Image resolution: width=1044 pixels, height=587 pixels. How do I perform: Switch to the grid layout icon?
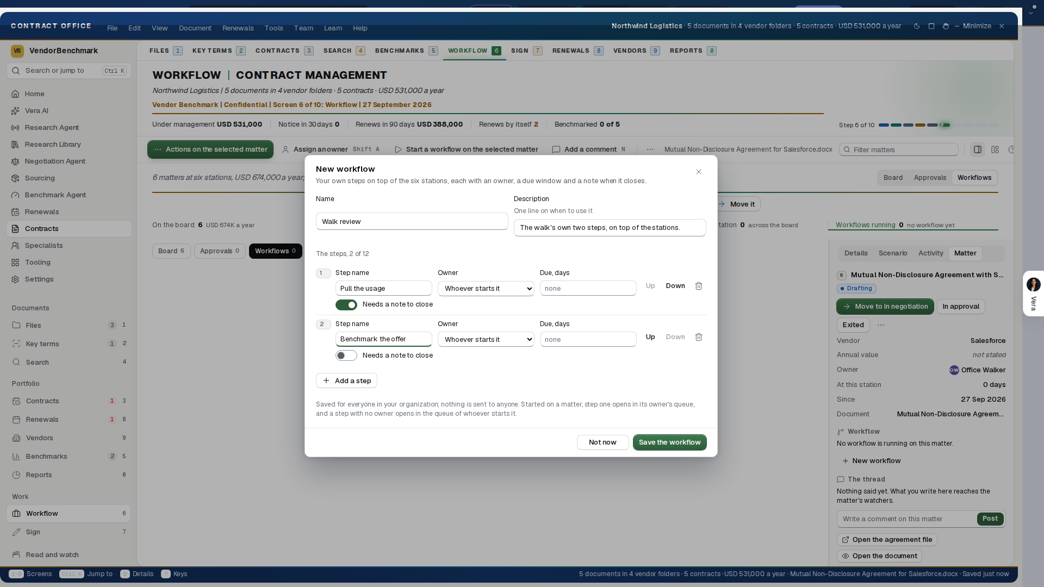pyautogui.click(x=995, y=149)
